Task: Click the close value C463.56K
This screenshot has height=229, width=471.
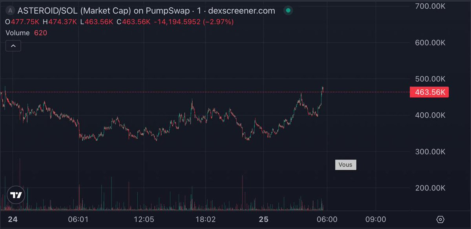Action: [134, 22]
